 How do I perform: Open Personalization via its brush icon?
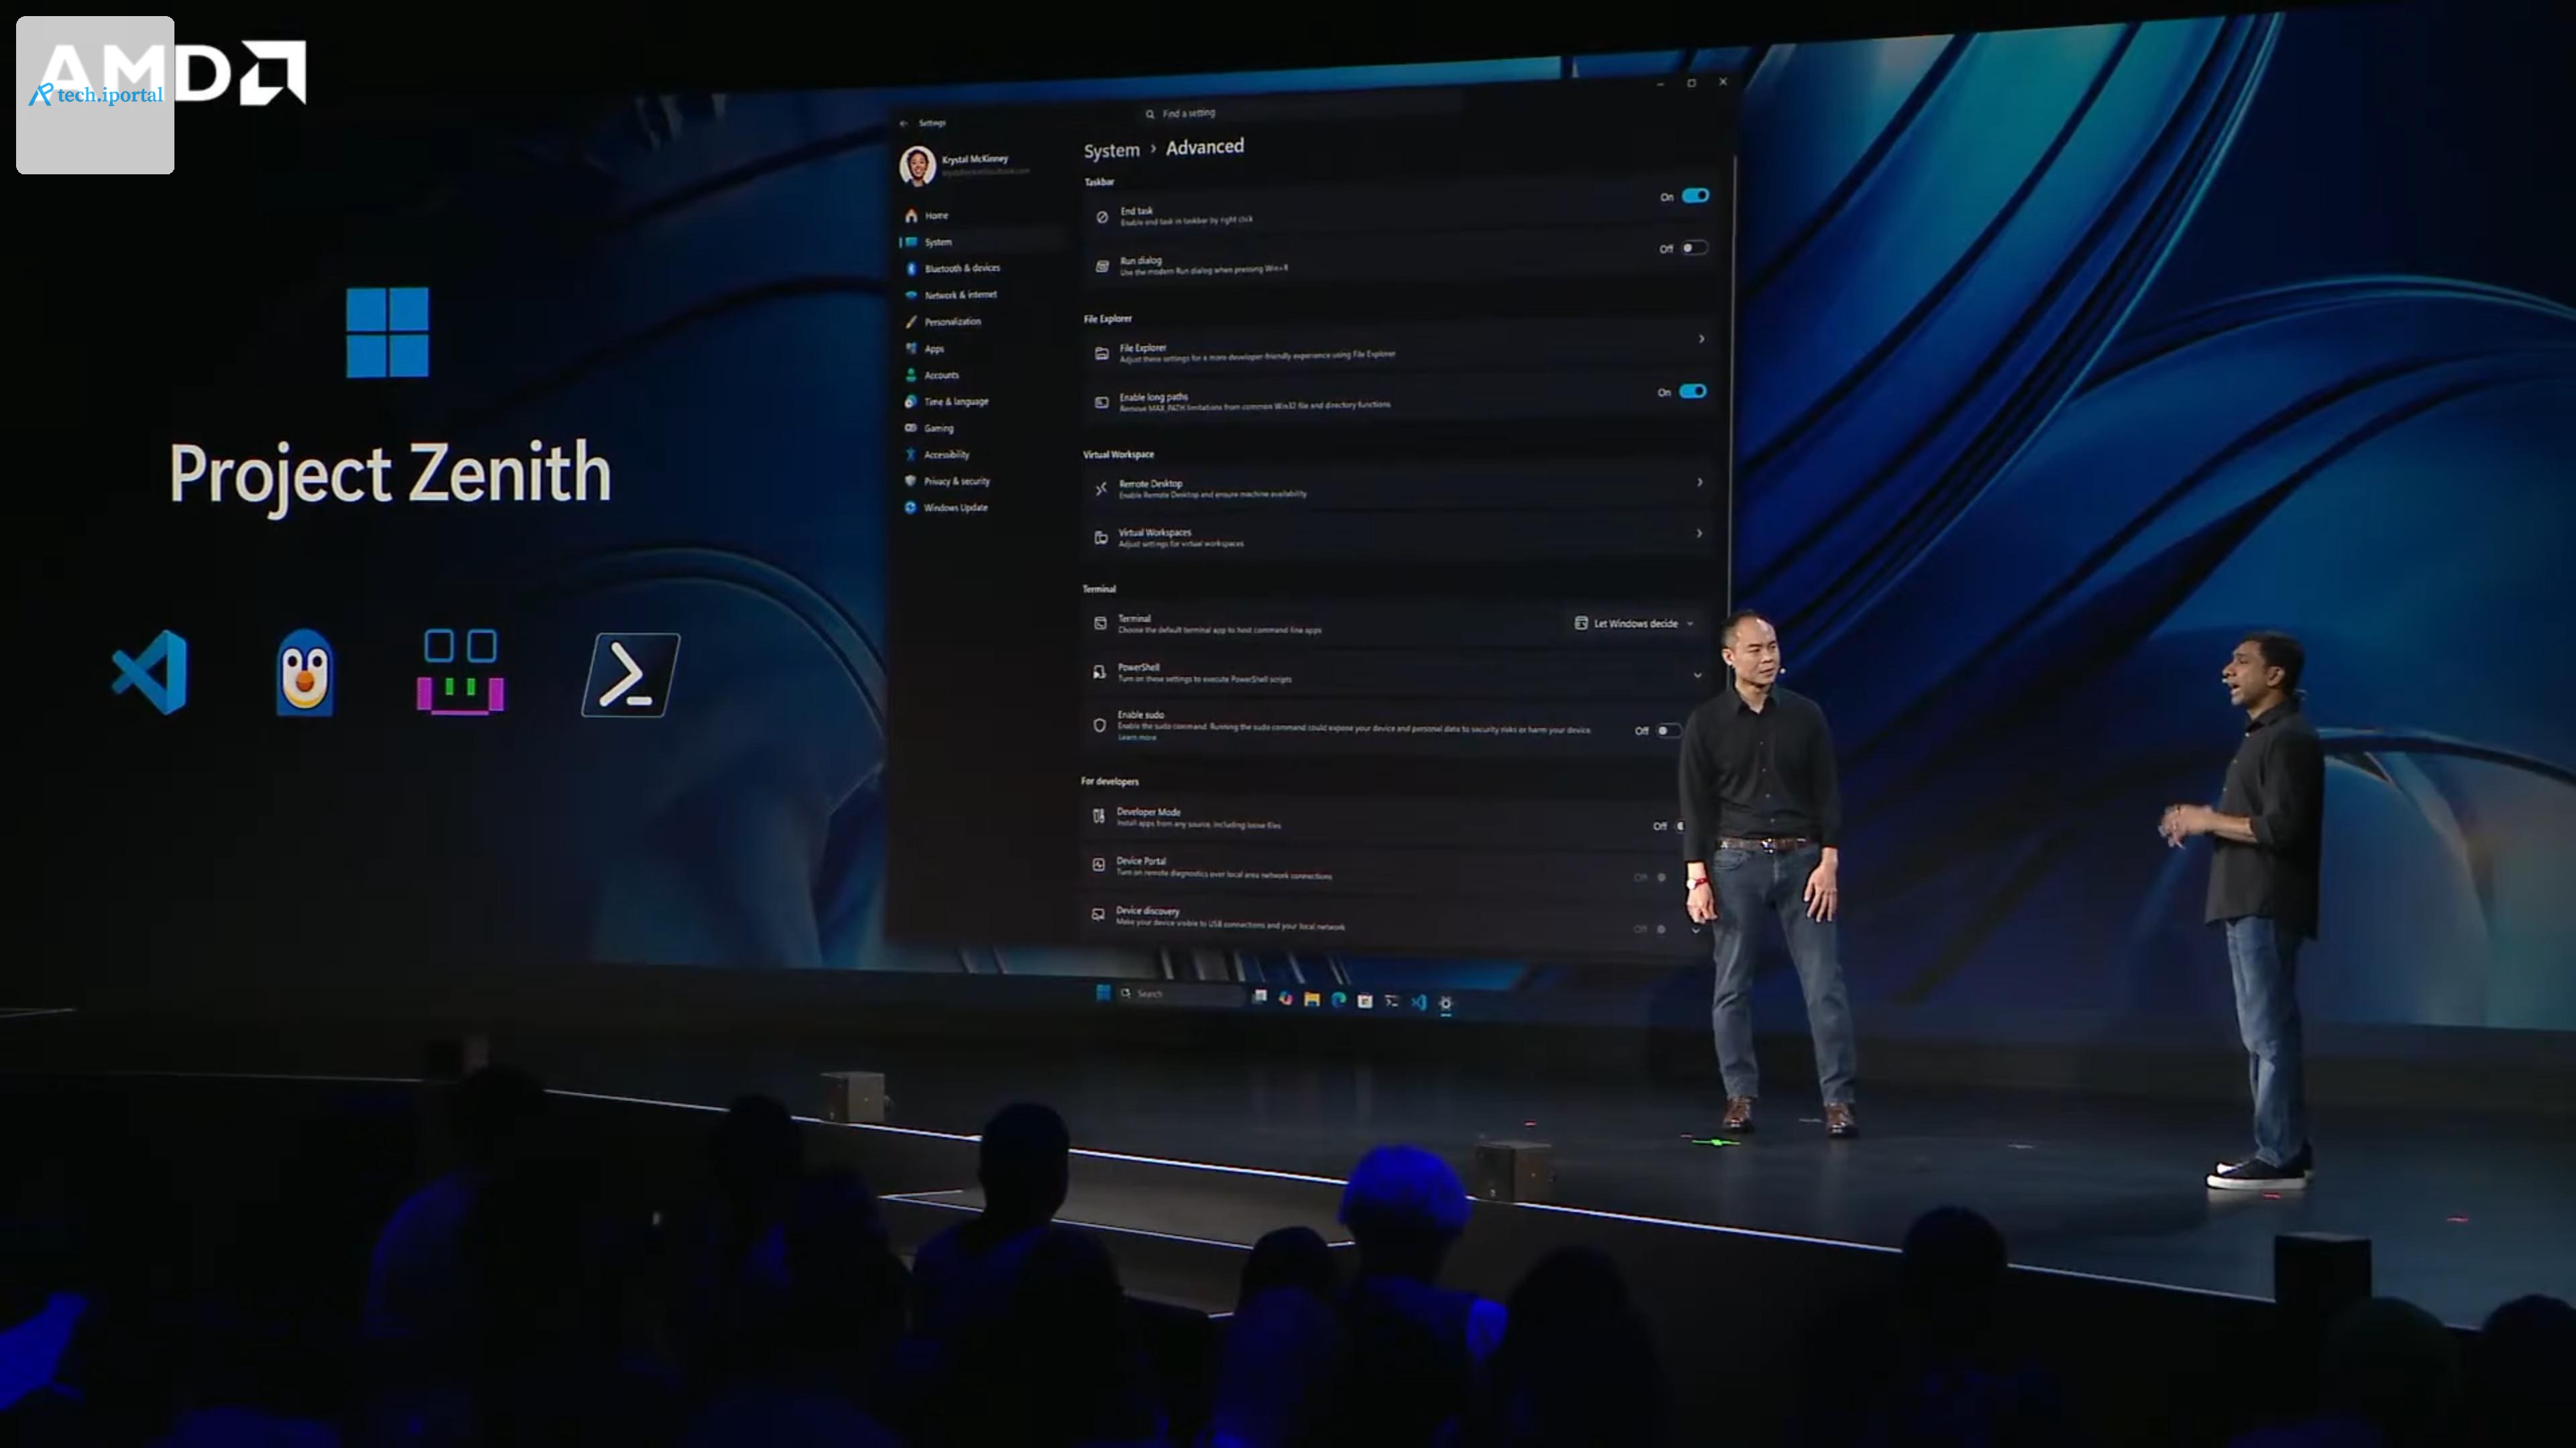tap(911, 322)
